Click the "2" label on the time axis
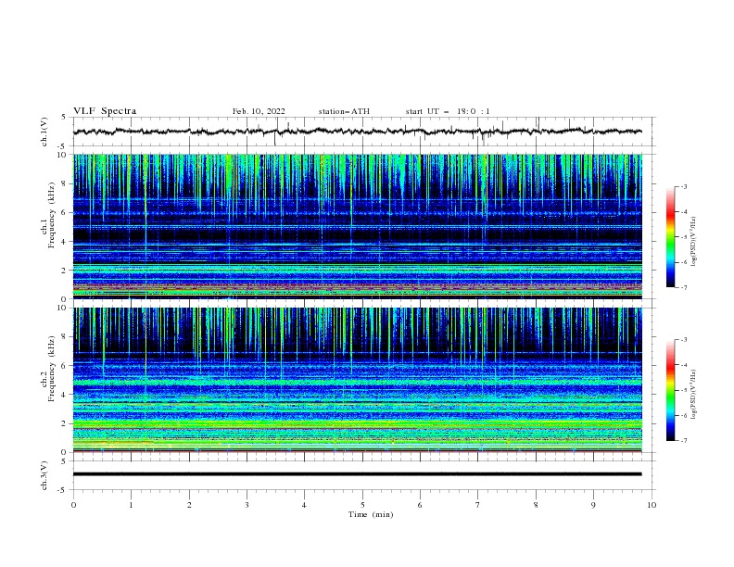This screenshot has width=734, height=567. 189,505
